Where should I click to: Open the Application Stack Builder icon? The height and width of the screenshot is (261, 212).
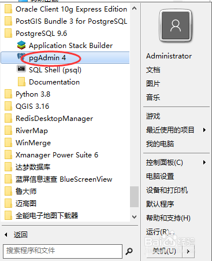21,45
